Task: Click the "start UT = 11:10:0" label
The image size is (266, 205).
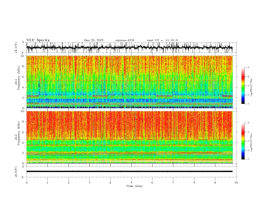Action: click(162, 40)
